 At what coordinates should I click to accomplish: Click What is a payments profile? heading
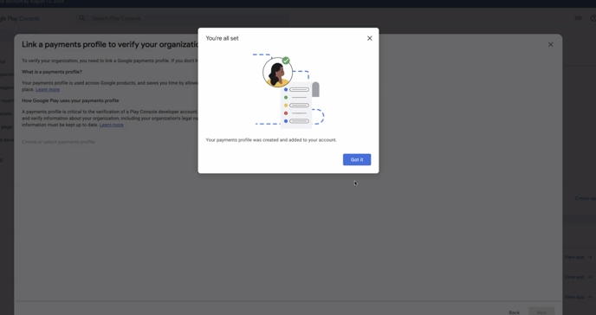(52, 72)
